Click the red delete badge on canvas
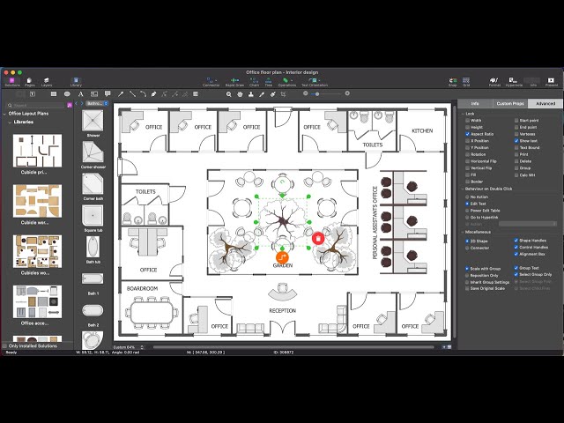Viewport: 564px width, 423px height. click(x=318, y=239)
